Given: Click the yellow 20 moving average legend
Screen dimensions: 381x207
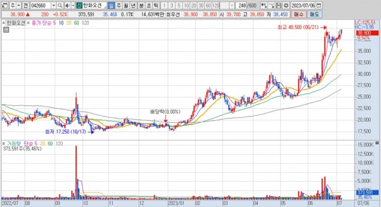Looking at the screenshot, I should [x=69, y=23].
